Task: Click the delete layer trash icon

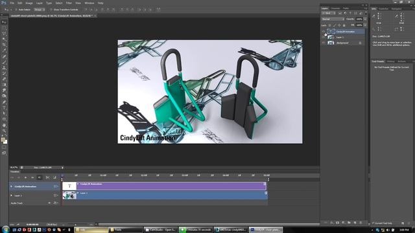Action: pos(361,223)
